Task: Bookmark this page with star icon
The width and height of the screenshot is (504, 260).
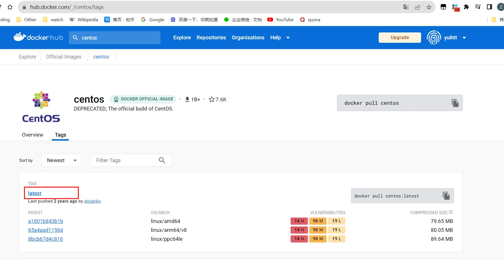Action: tap(429, 7)
